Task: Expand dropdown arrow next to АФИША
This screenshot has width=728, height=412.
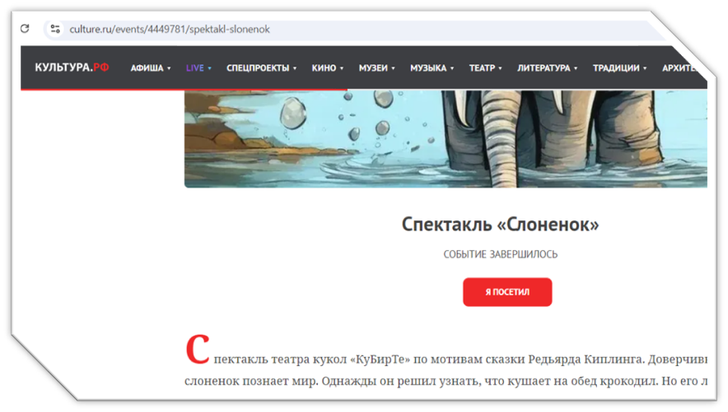Action: 169,68
